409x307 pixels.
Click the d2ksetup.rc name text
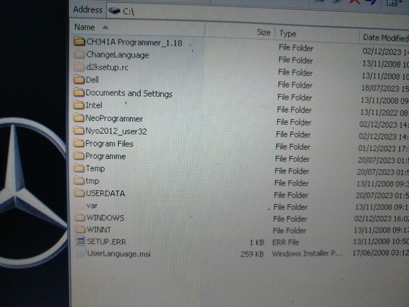pyautogui.click(x=107, y=67)
